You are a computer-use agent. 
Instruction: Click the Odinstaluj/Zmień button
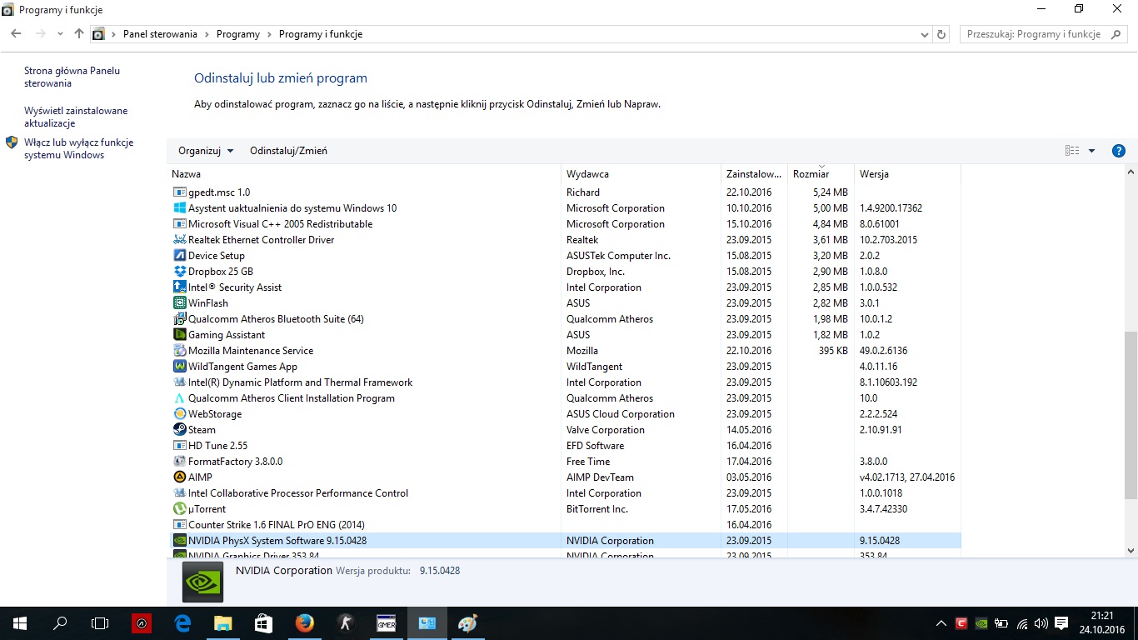point(288,151)
